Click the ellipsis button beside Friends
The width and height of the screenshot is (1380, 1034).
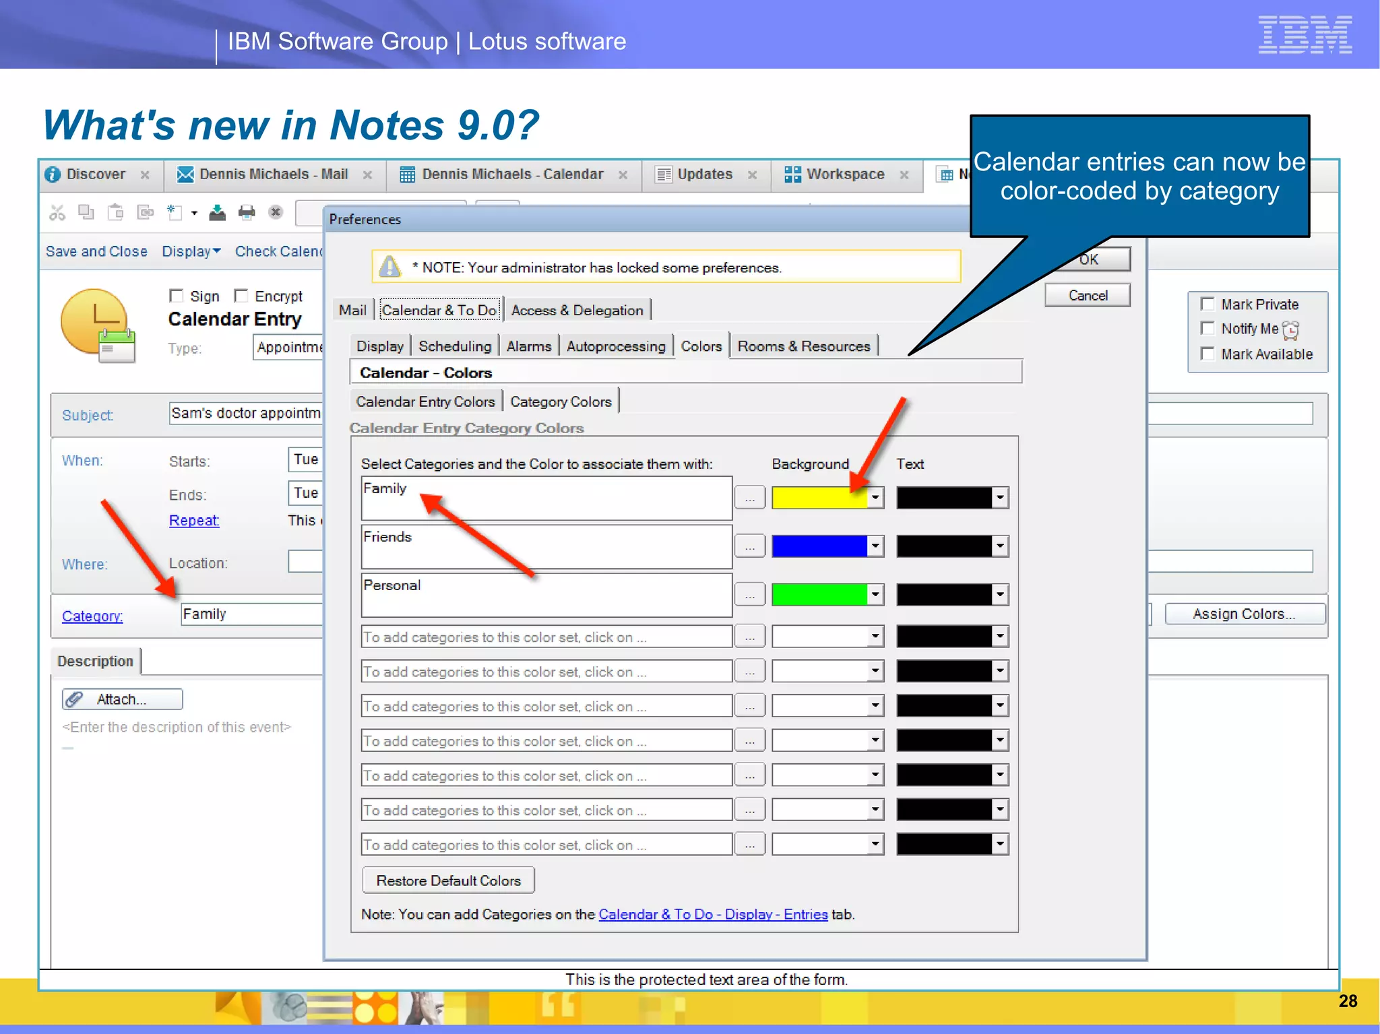point(750,546)
